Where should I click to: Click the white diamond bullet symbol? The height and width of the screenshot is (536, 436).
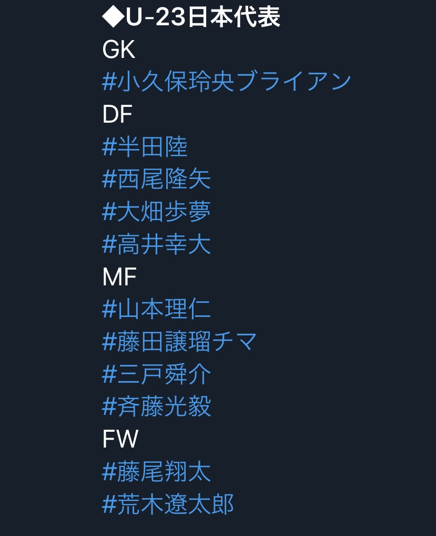(x=113, y=16)
